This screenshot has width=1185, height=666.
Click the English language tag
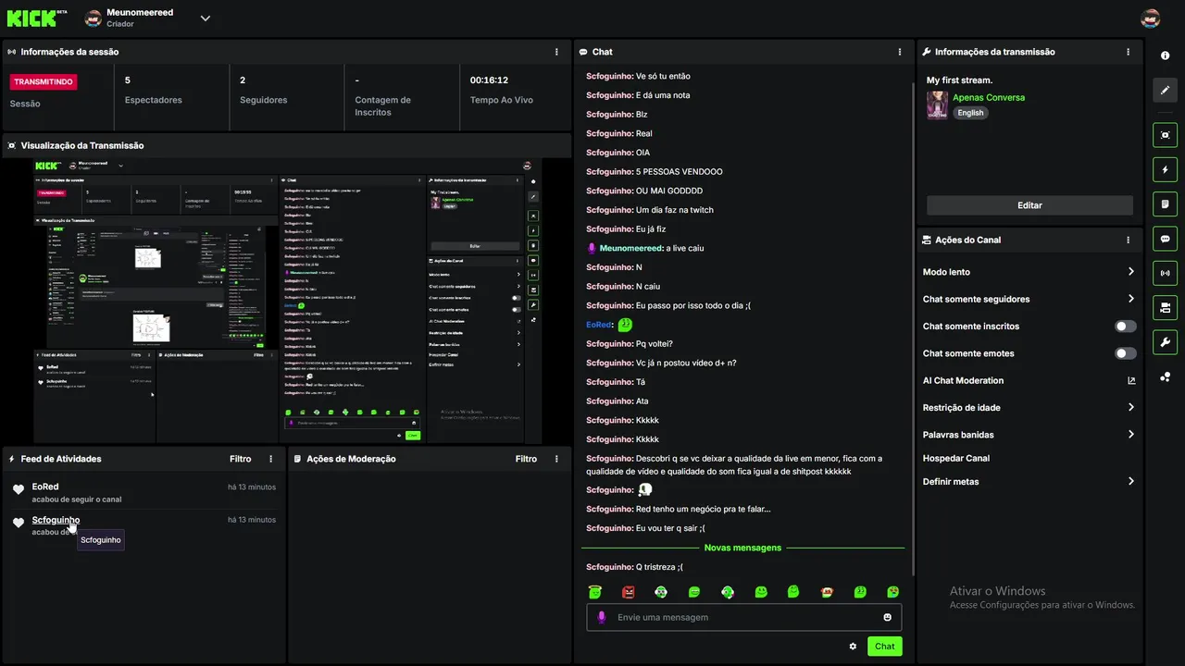tap(970, 113)
